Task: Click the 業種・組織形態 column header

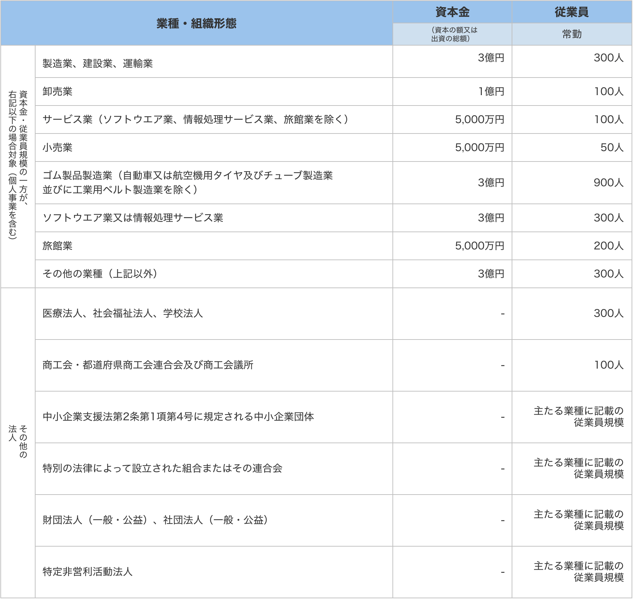Action: coord(196,24)
